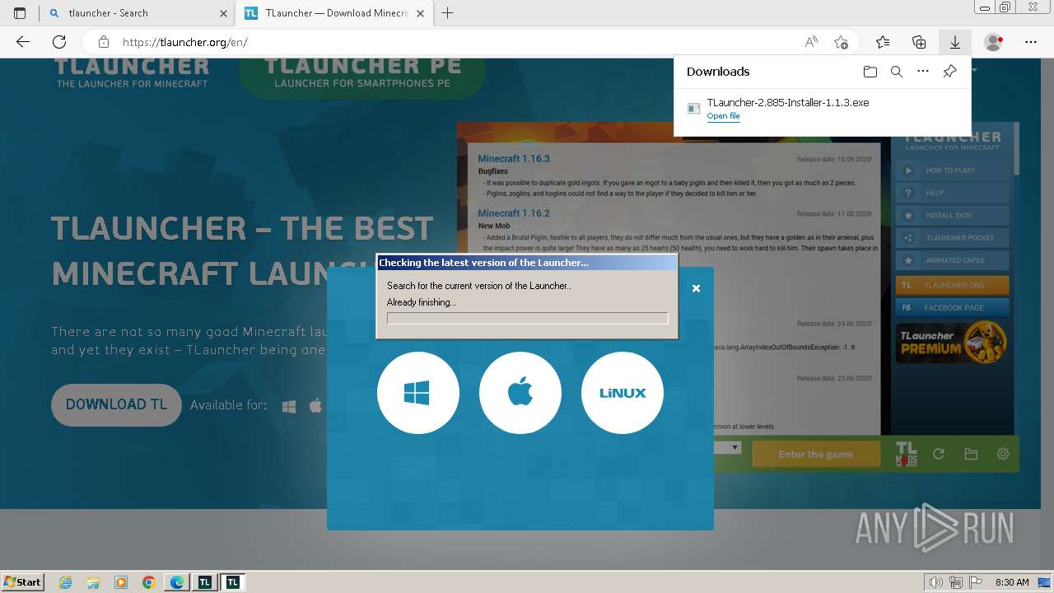Open the browser profile icon
This screenshot has width=1054, height=593.
coord(994,42)
